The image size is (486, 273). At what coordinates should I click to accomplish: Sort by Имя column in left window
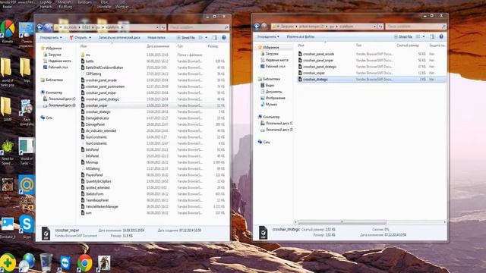pos(84,46)
